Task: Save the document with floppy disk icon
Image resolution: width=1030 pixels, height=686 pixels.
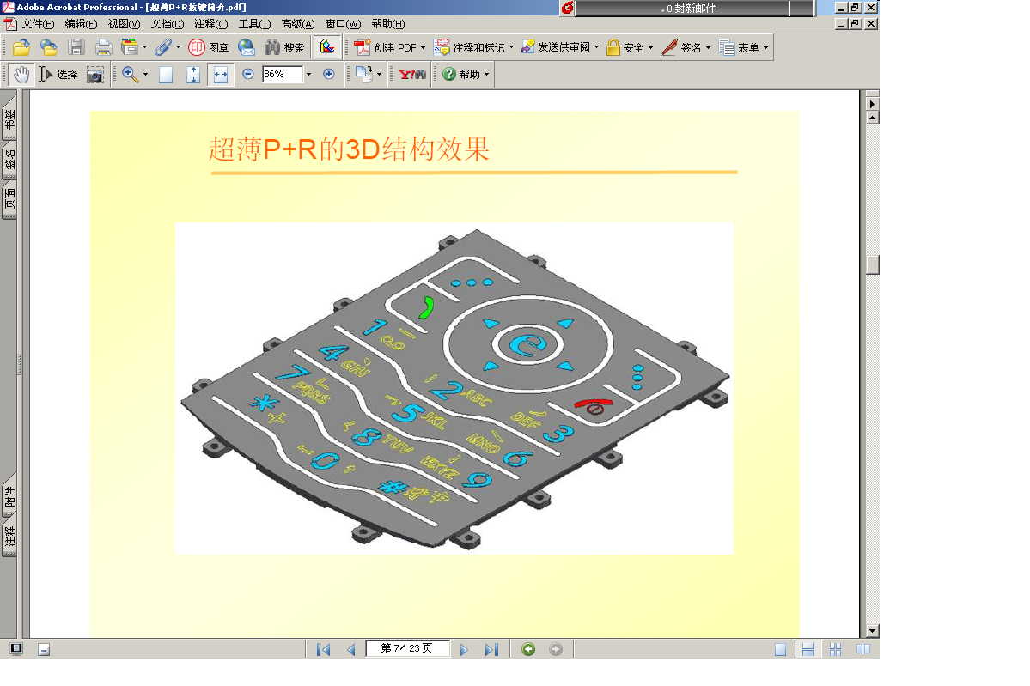Action: (x=76, y=47)
